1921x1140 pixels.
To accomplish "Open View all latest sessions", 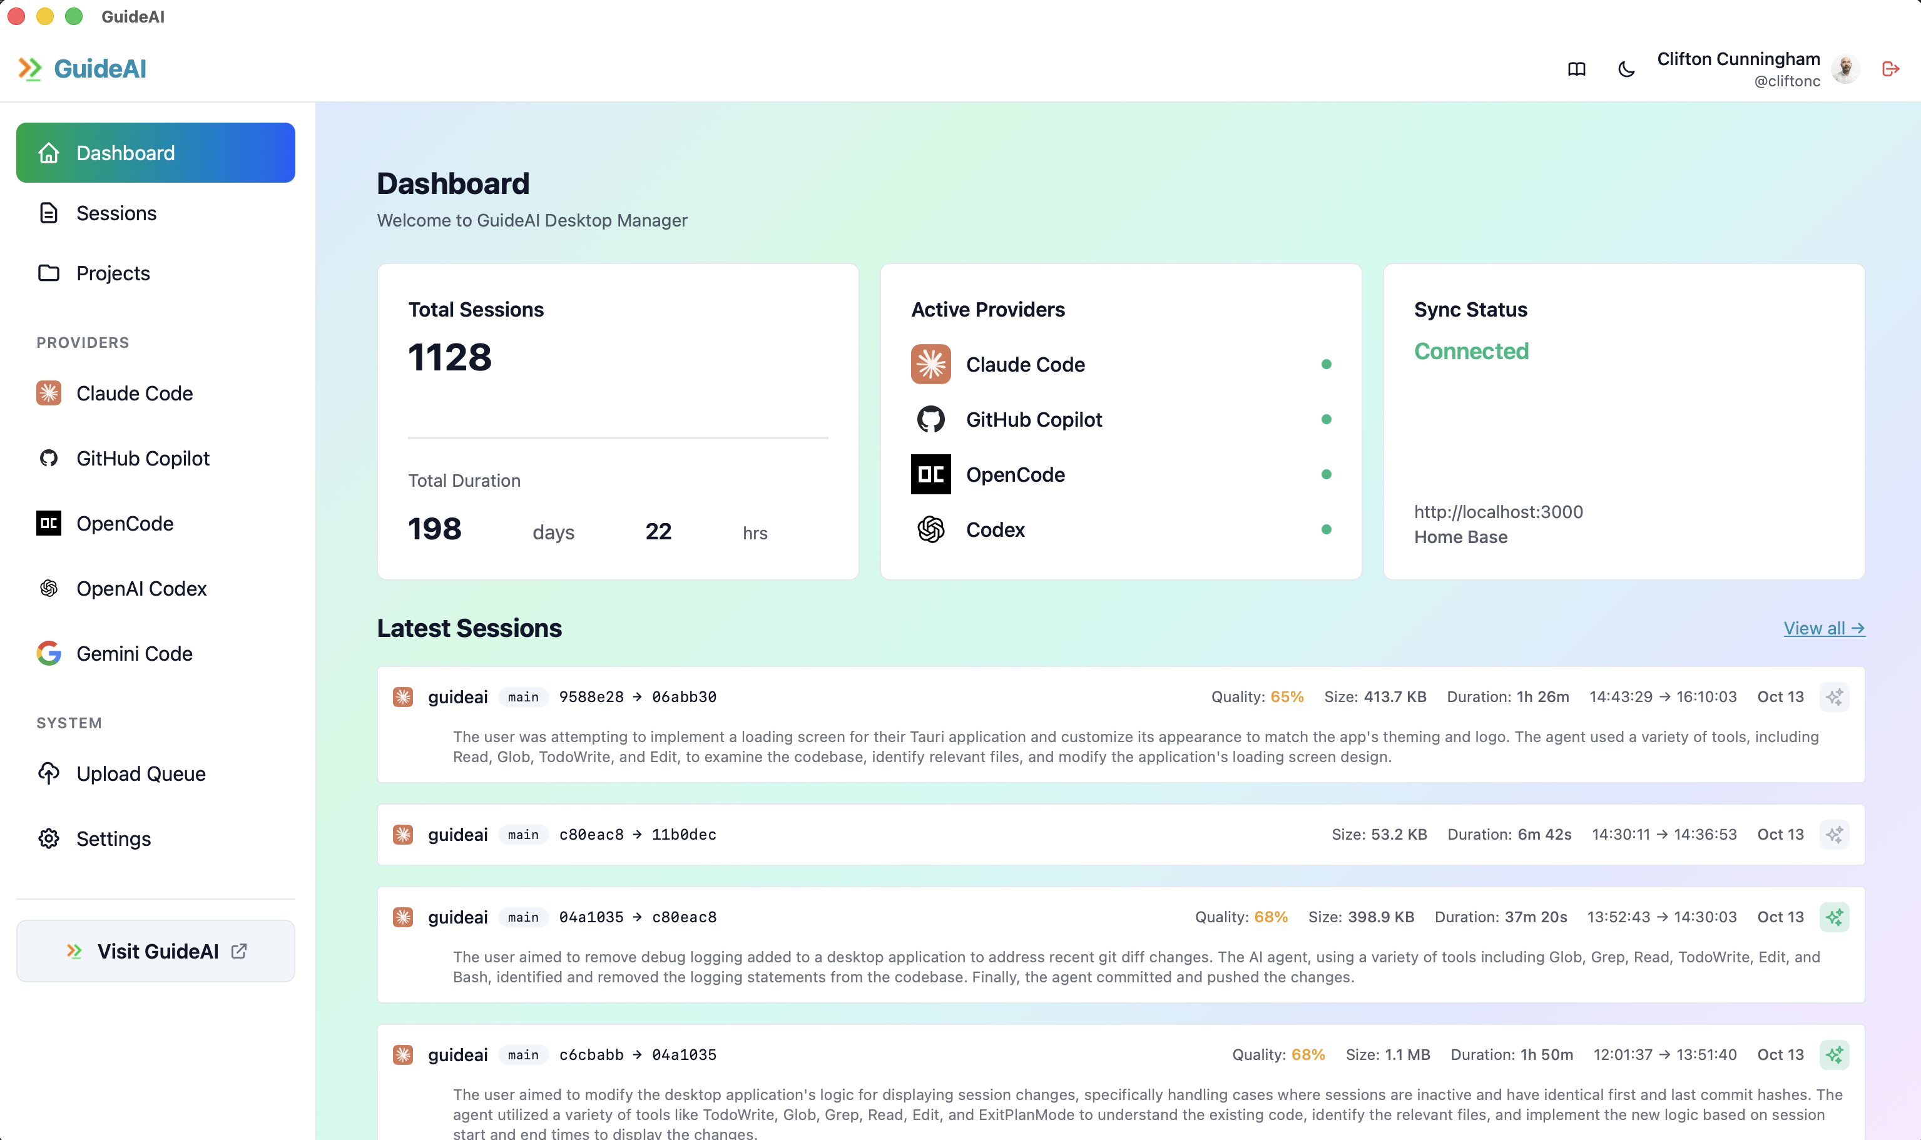I will pos(1823,628).
